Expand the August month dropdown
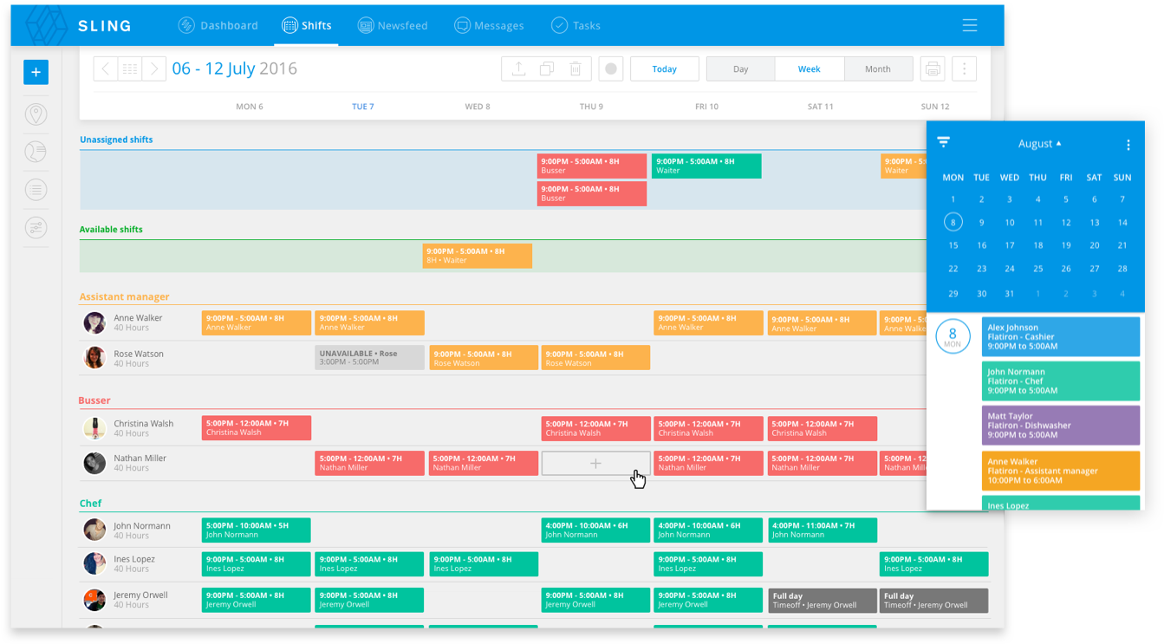 [1039, 144]
